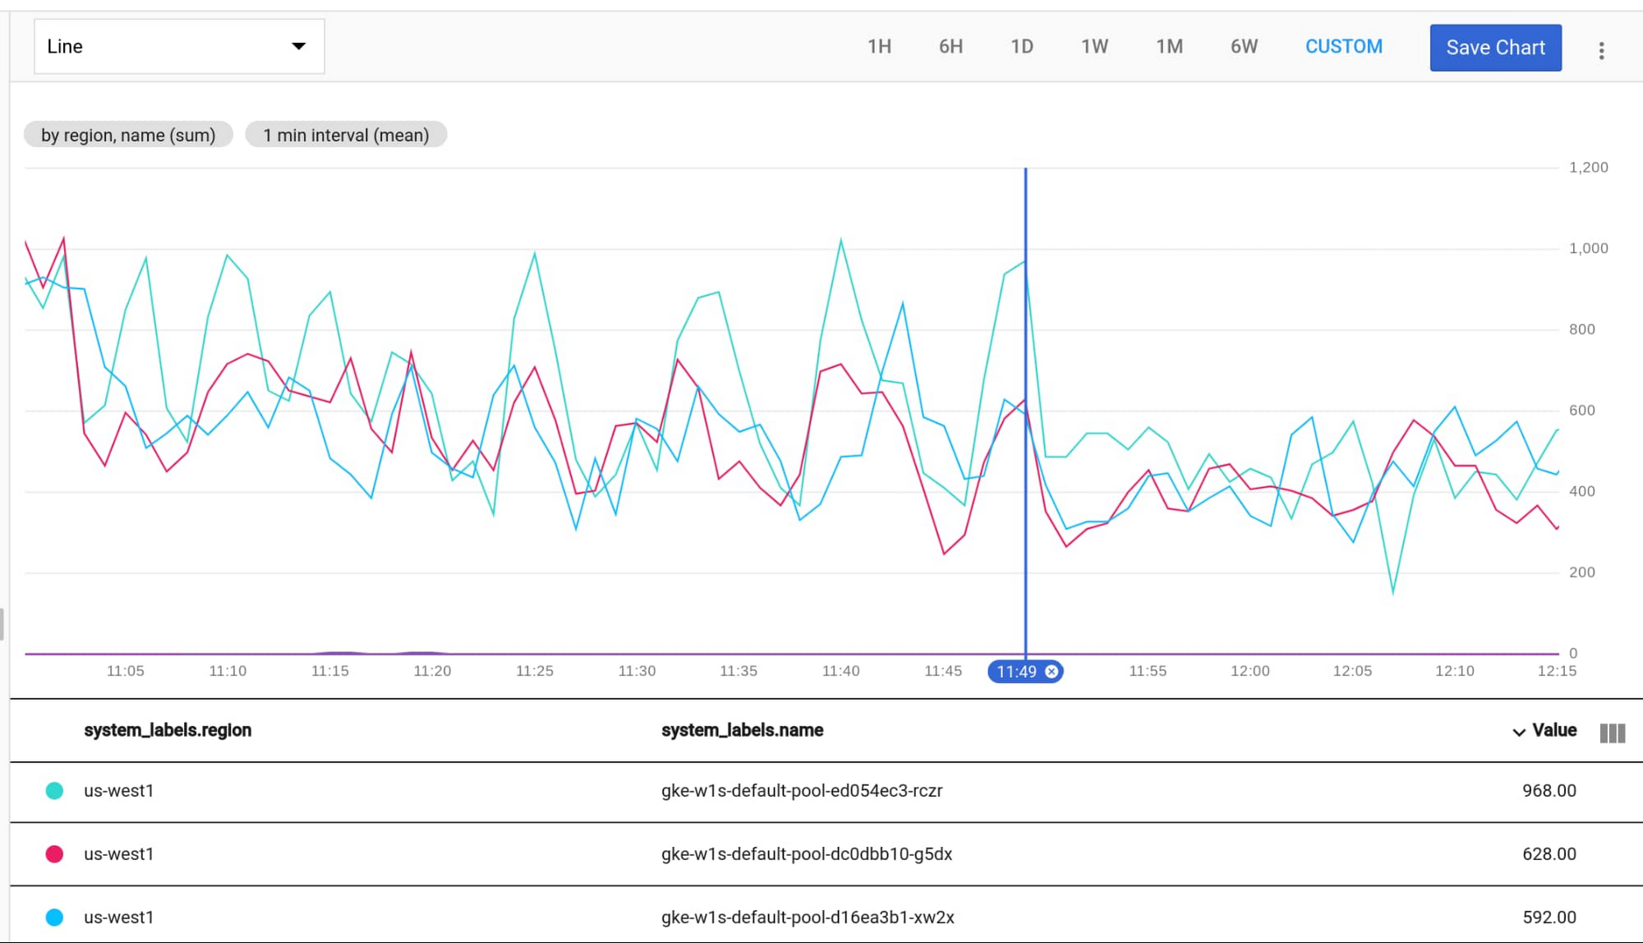Switch to the 1W time range

(x=1094, y=47)
